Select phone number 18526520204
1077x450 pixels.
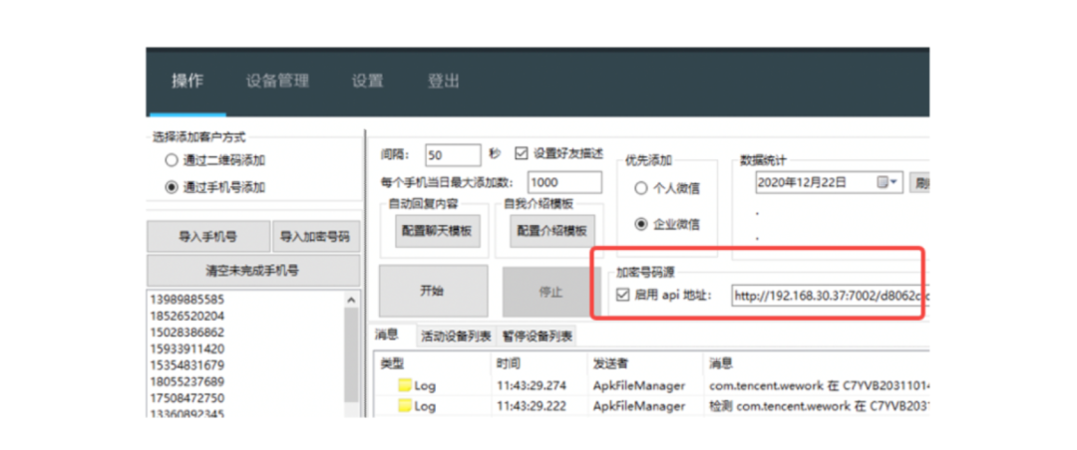click(x=186, y=317)
